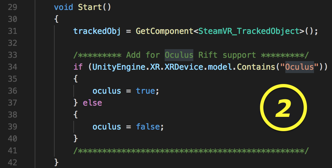Screen dimensions: 332x168
Task: Click line number 34 in the gutter
Action: pos(12,67)
